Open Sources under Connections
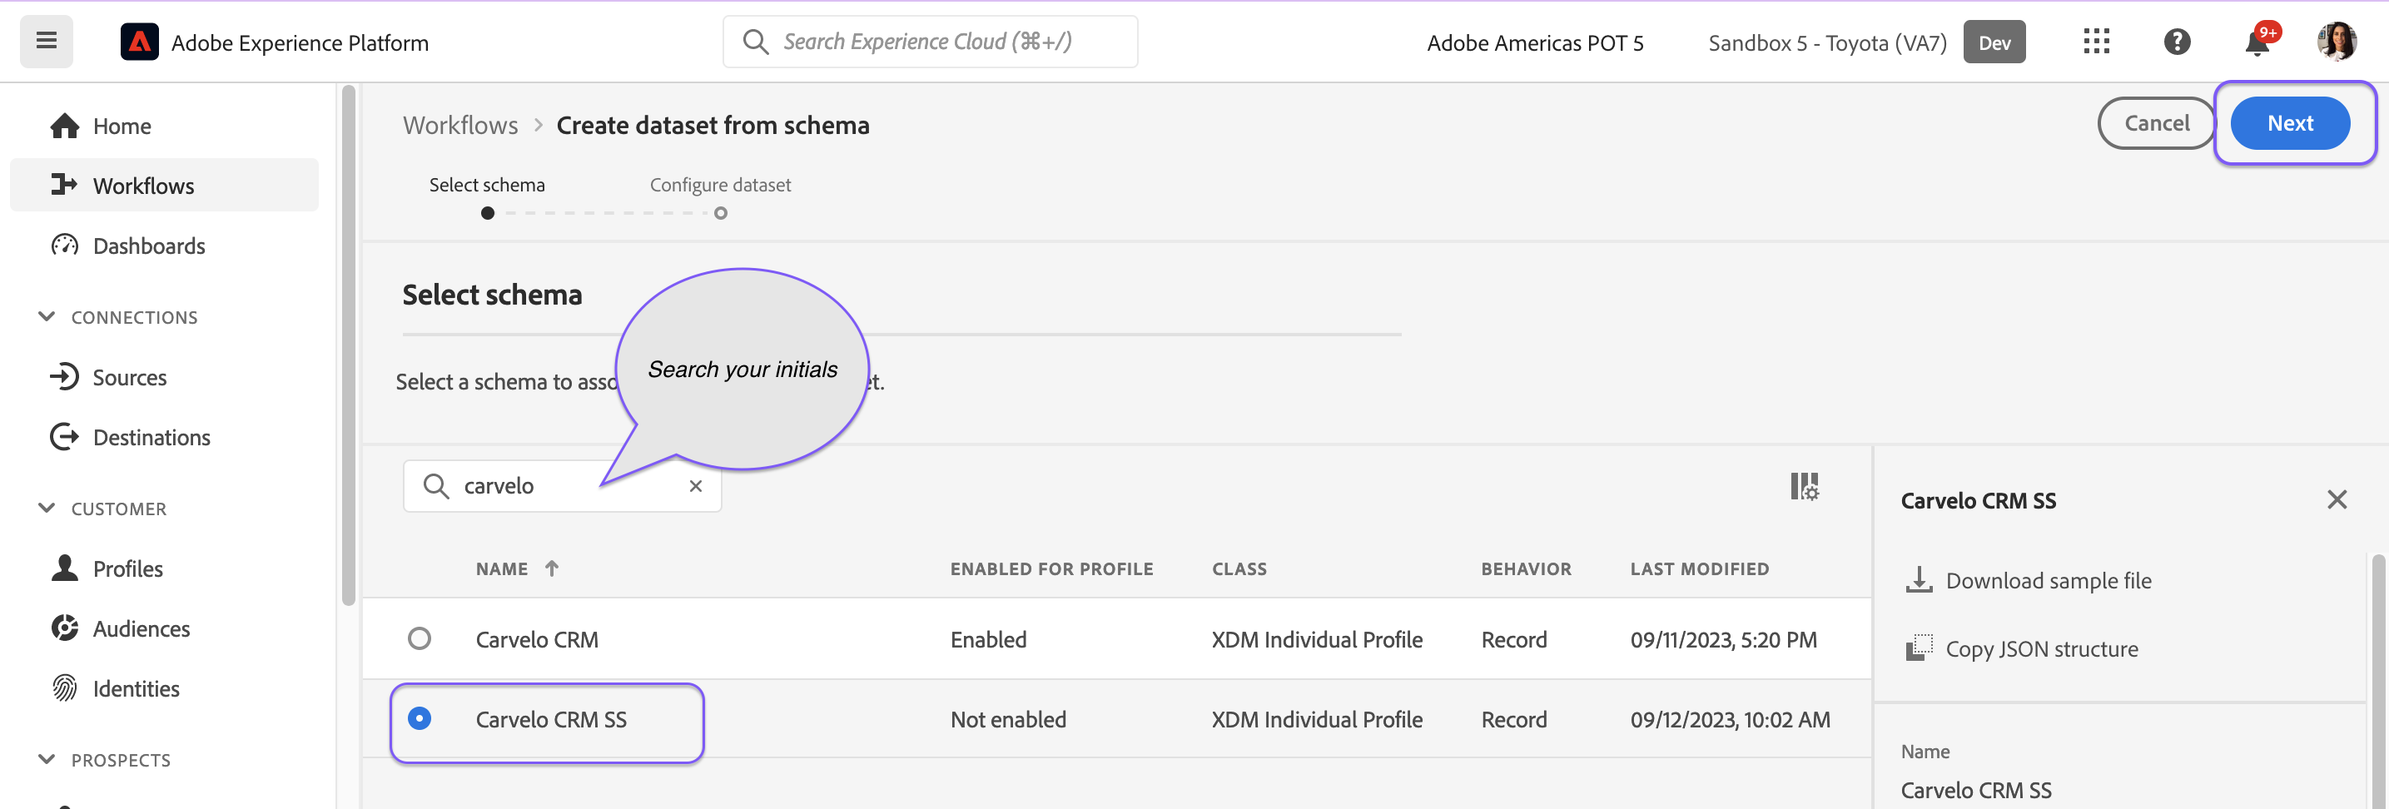The image size is (2389, 809). pyautogui.click(x=164, y=377)
